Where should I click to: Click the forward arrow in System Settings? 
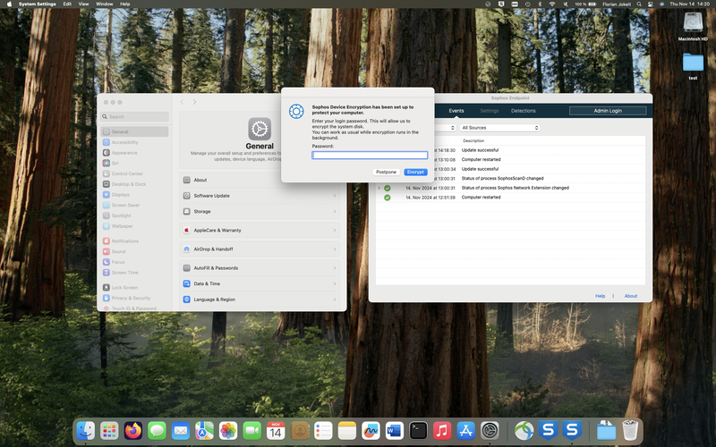pyautogui.click(x=194, y=102)
